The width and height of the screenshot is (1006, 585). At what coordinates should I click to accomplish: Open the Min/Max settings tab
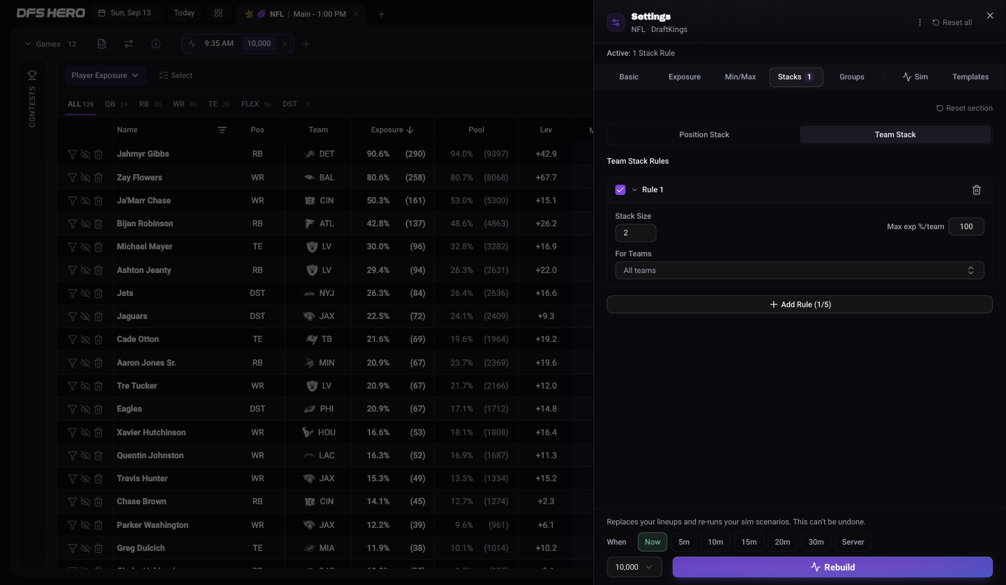[740, 77]
